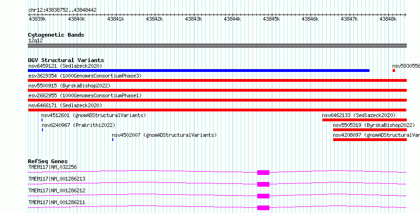Click the 43844k ruler tick label

232,19
